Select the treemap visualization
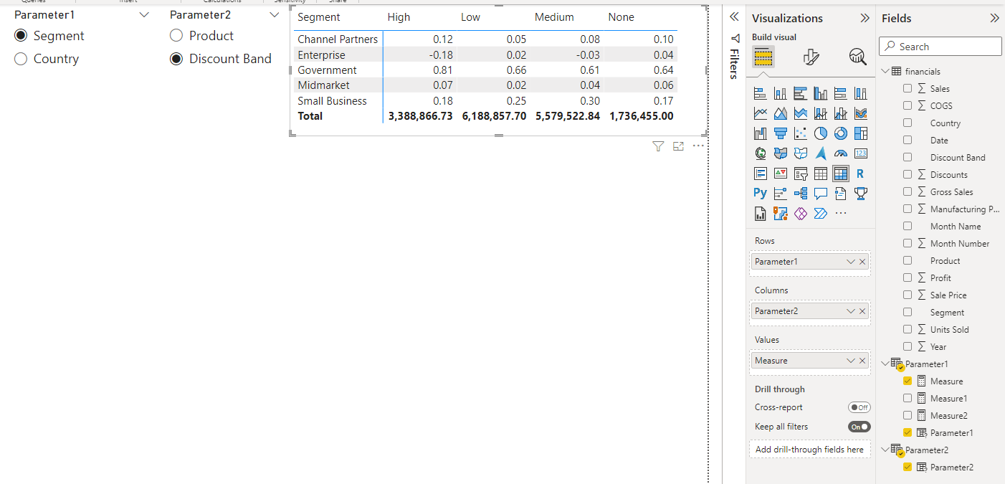1005x484 pixels. click(861, 133)
